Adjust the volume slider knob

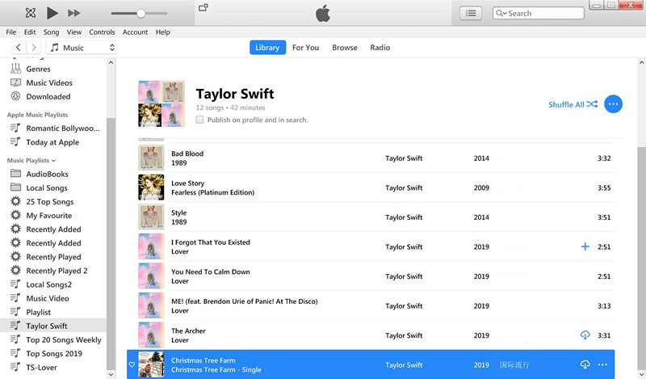(141, 13)
